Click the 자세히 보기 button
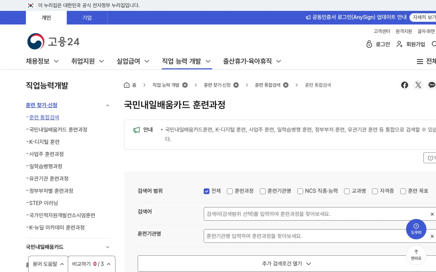Image resolution: width=436 pixels, height=272 pixels. point(423,17)
